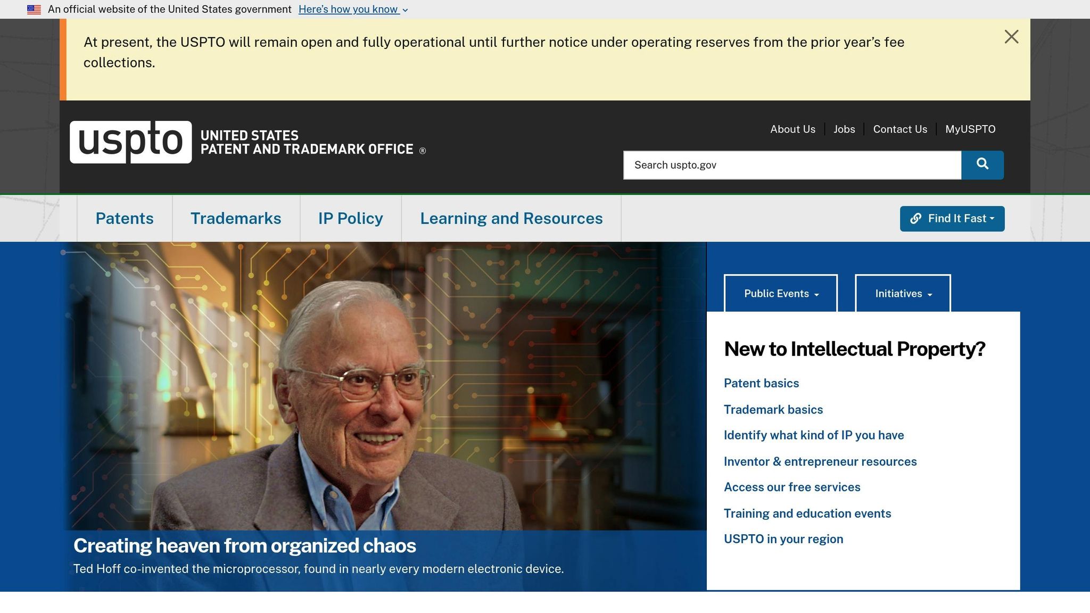Image resolution: width=1090 pixels, height=613 pixels.
Task: Open the Patents menu
Action: click(125, 219)
